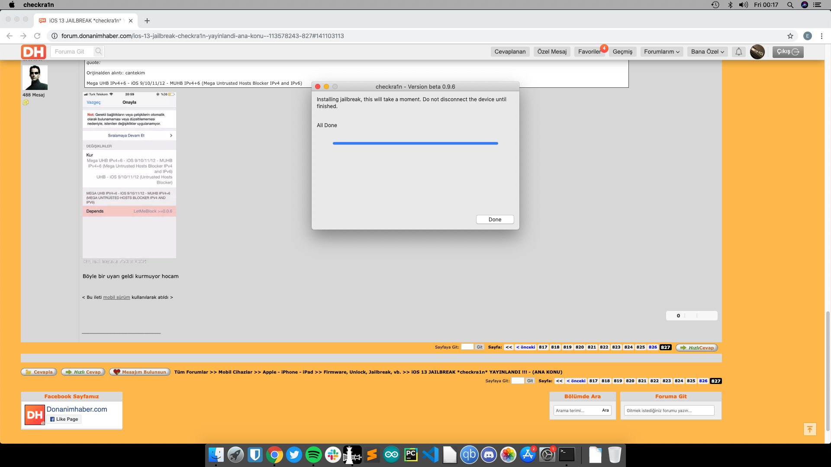Open Sublime Text from the dock
This screenshot has height=467, width=831.
(372, 455)
